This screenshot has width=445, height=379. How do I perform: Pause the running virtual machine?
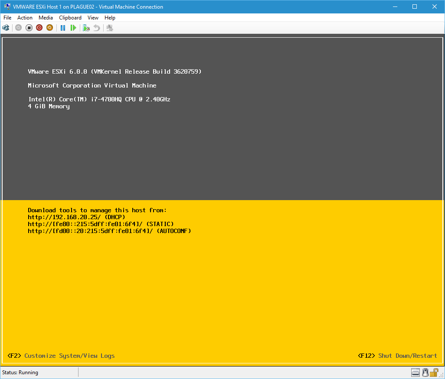63,28
